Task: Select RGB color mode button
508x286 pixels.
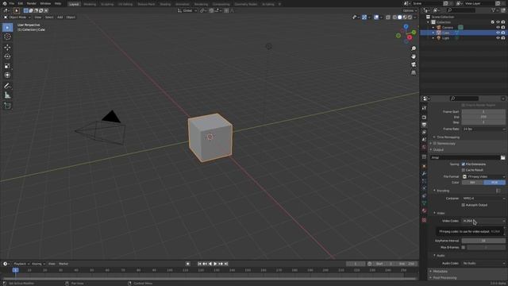Action: 495,183
